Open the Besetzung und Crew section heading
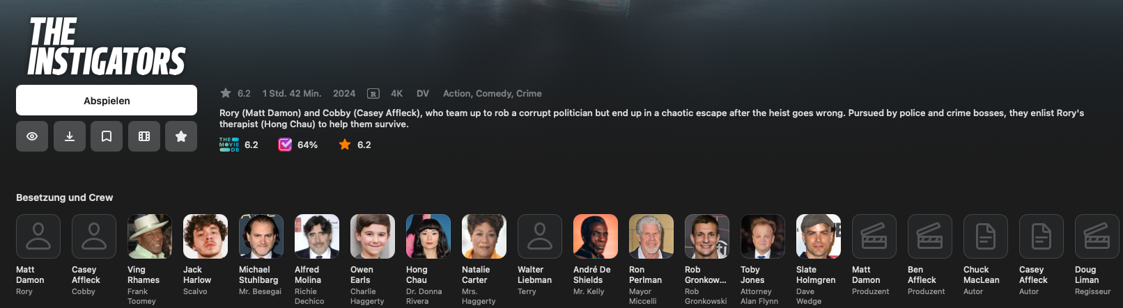This screenshot has height=308, width=1123. tap(65, 197)
